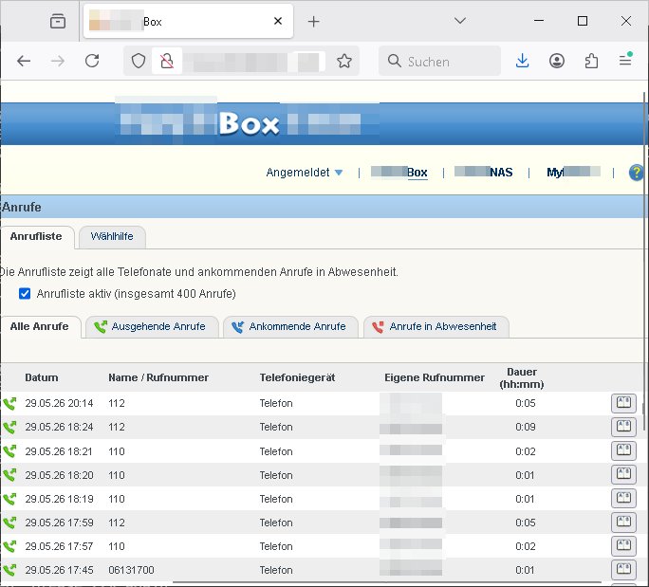Viewport: 649px width, 587px height.
Task: Reload the current page
Action: [92, 62]
